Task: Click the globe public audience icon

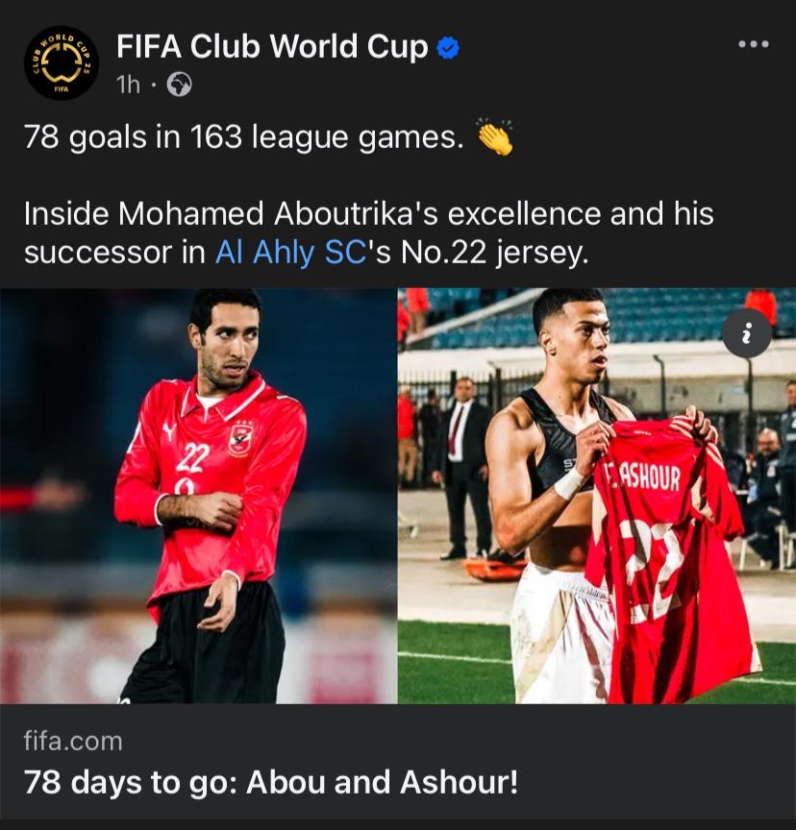Action: [180, 85]
